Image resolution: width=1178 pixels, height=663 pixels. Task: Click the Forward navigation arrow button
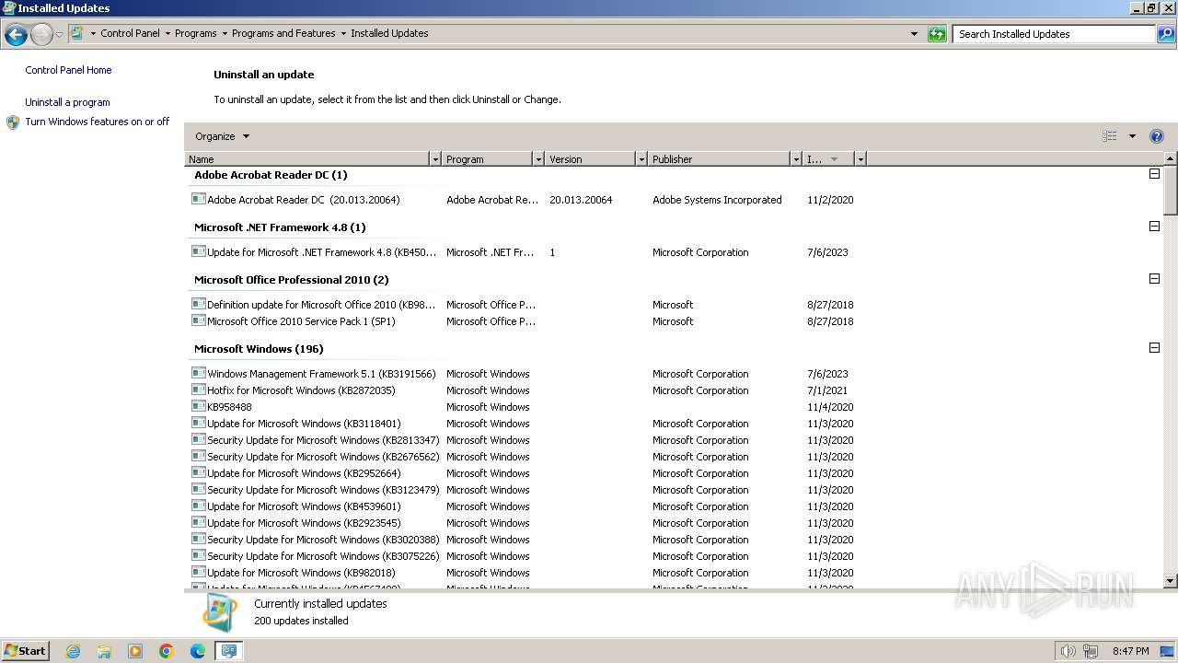[41, 34]
